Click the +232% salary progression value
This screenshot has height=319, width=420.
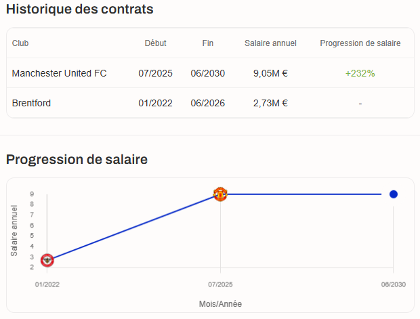pyautogui.click(x=360, y=73)
